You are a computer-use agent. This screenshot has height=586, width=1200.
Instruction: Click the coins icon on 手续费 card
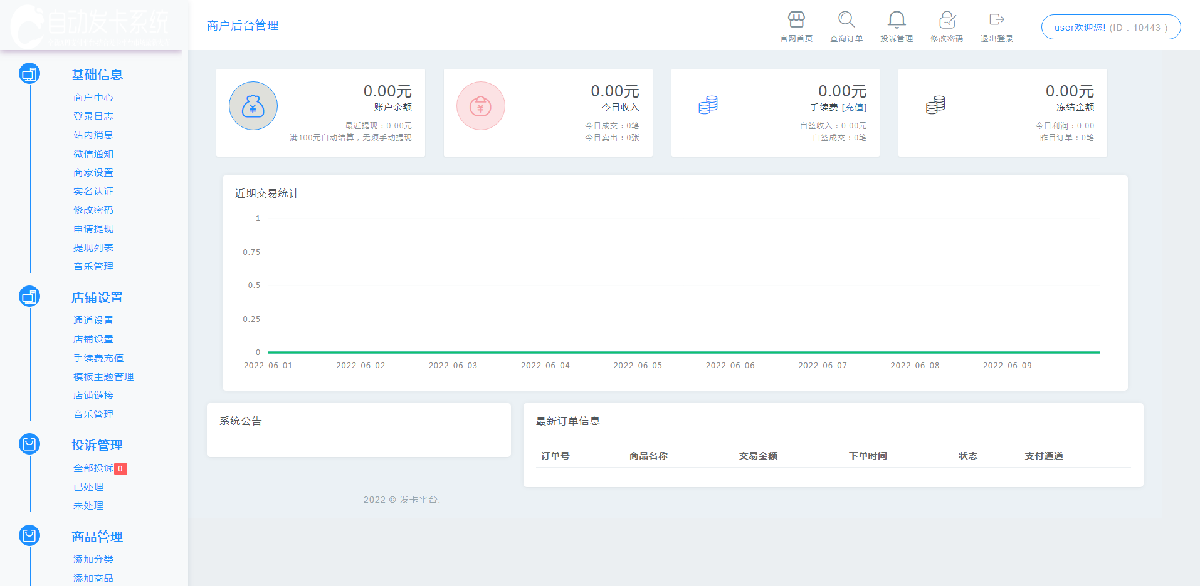[707, 105]
